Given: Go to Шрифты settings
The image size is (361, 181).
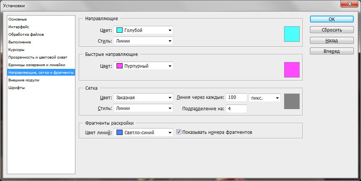Looking at the screenshot, I should (41, 87).
